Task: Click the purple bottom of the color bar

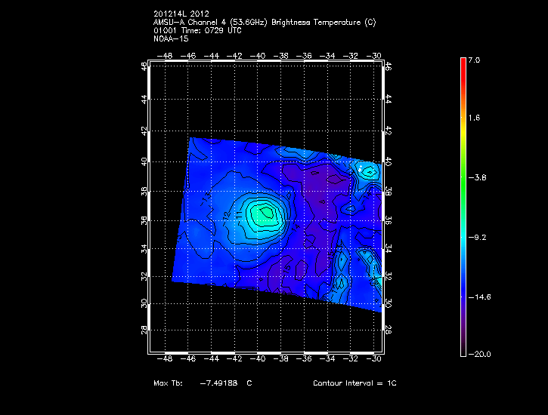Action: pos(463,343)
